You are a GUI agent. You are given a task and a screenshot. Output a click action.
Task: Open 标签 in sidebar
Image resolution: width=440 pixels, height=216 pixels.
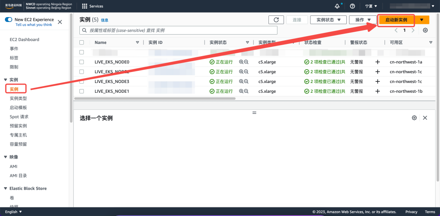[14, 58]
